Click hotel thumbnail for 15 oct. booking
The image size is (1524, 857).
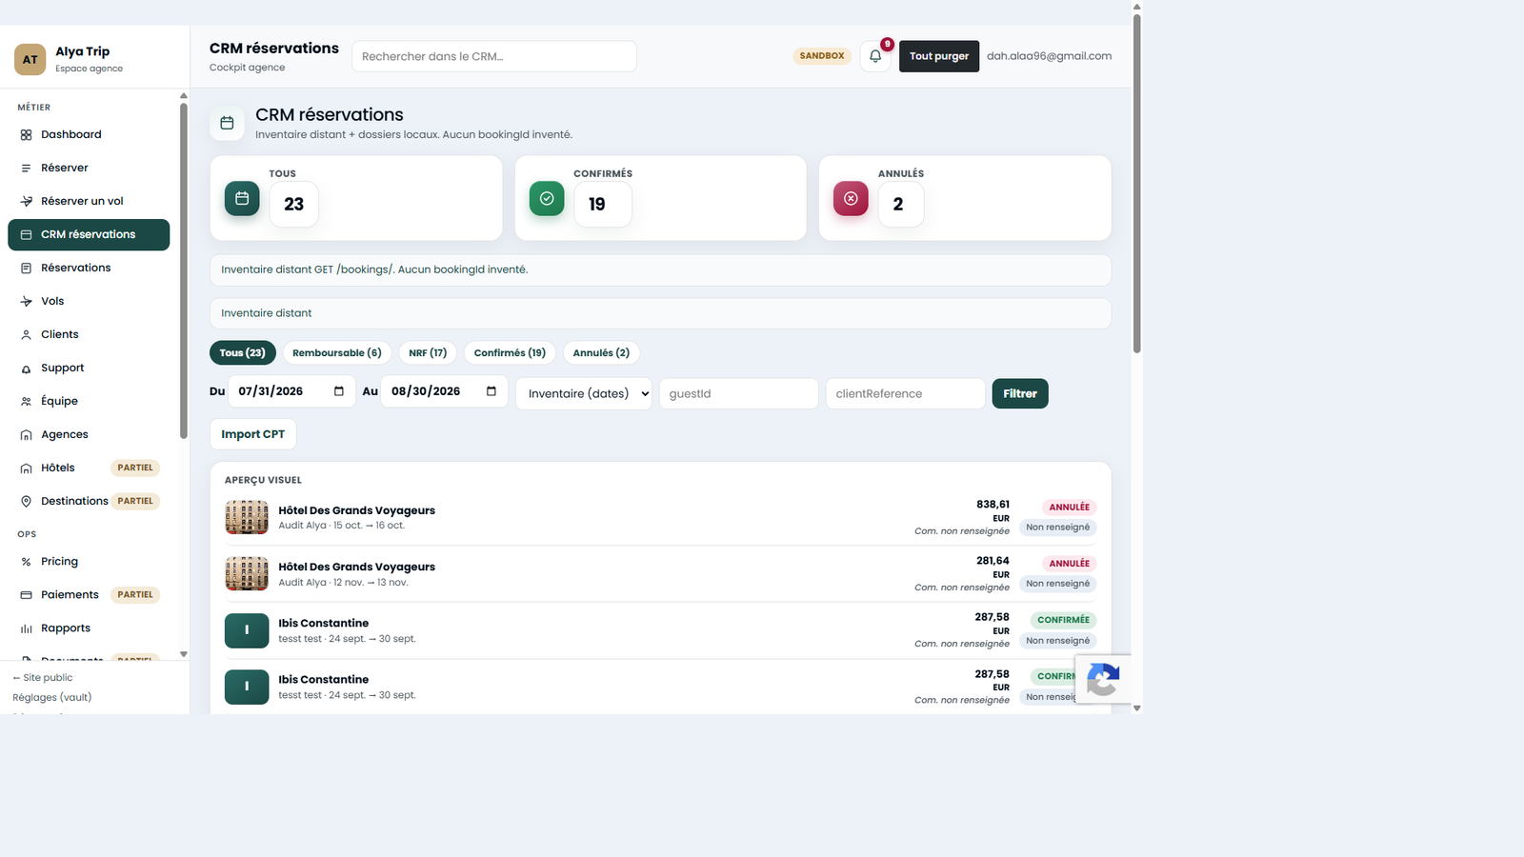pyautogui.click(x=247, y=517)
